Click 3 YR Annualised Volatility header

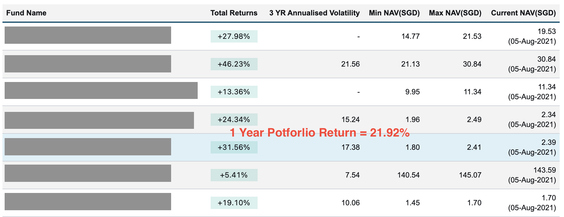[314, 13]
